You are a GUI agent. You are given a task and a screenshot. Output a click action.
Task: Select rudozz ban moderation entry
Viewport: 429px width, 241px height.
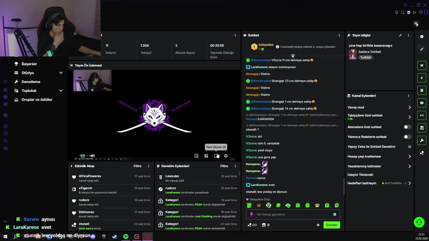197,190
